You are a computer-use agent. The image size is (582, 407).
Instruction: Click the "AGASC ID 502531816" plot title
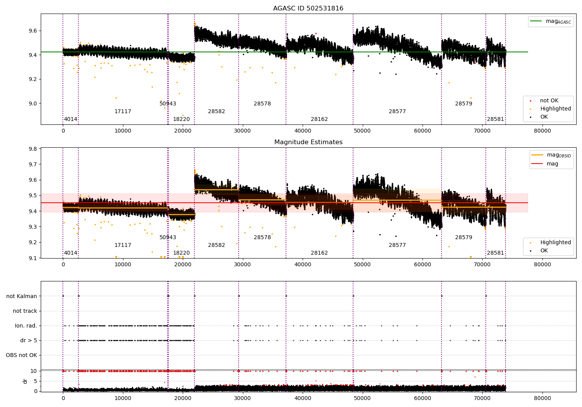[308, 9]
